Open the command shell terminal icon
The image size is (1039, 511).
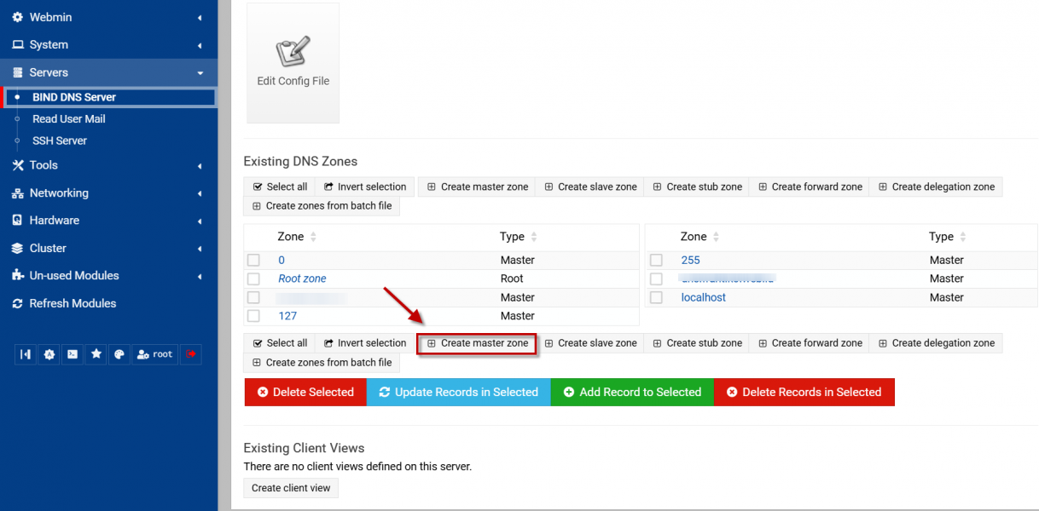pyautogui.click(x=73, y=354)
